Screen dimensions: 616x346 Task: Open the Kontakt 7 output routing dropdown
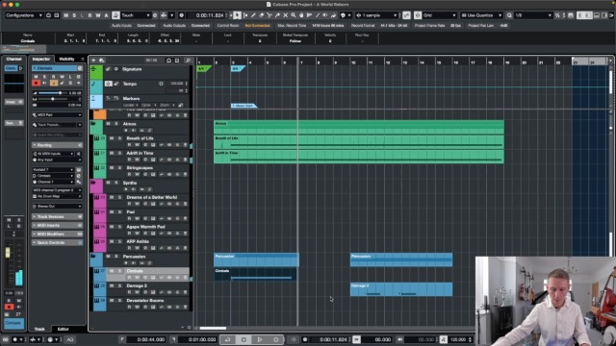54,169
